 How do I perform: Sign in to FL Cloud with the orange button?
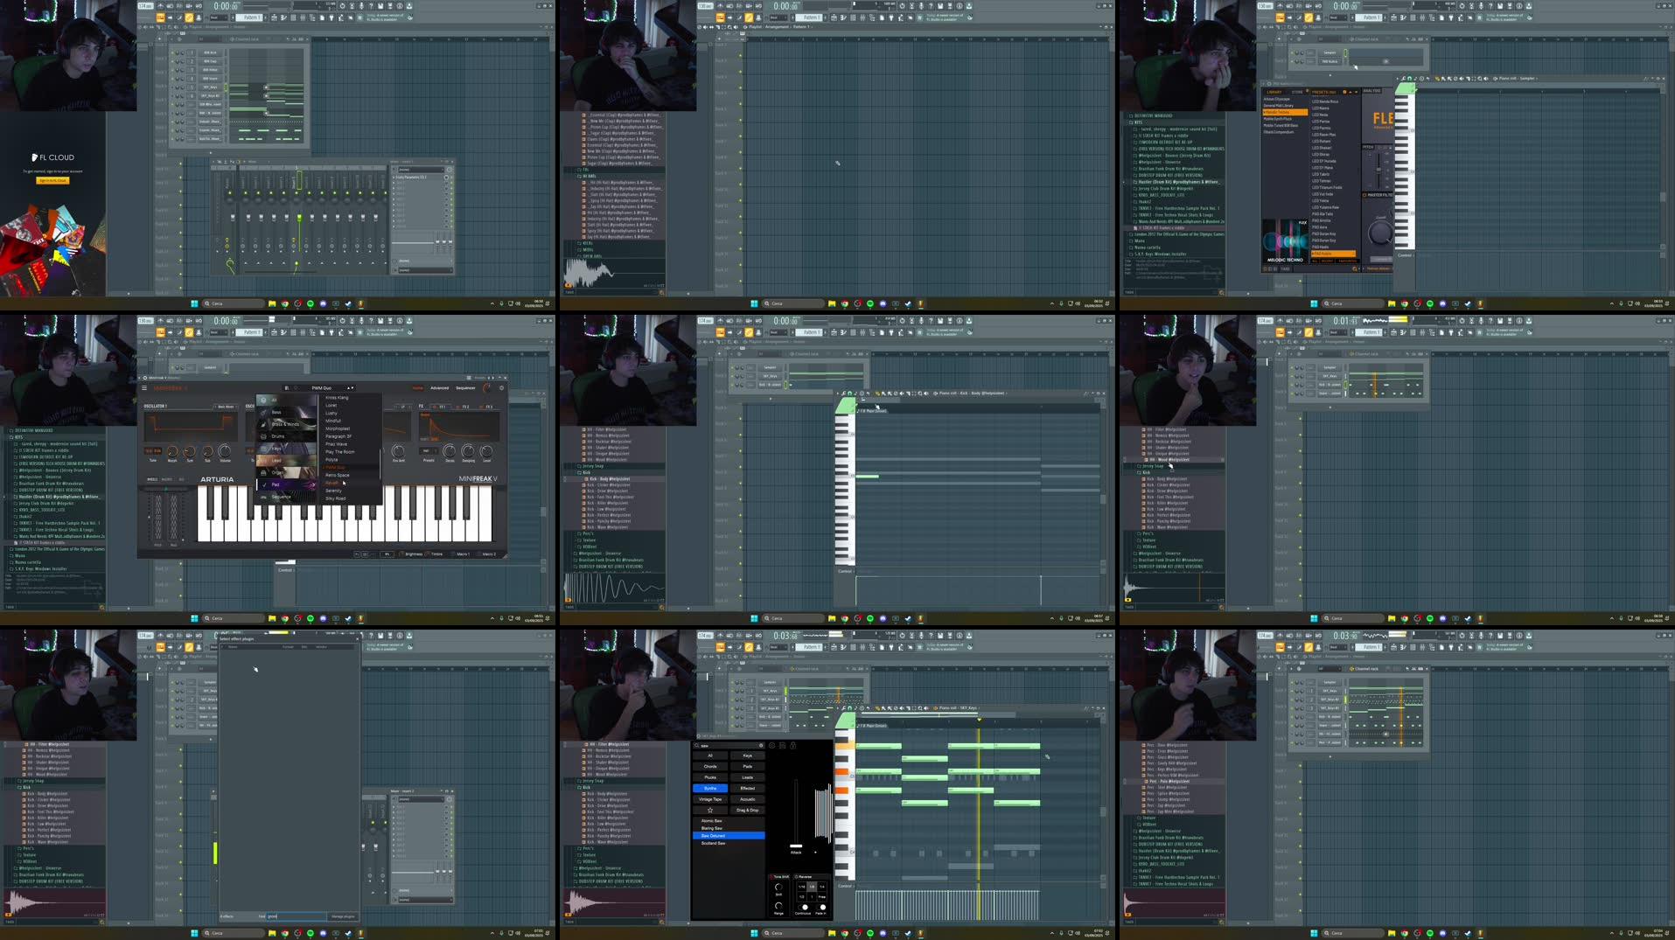(52, 180)
